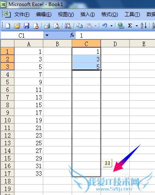Viewport: 155px width, 195px height.
Task: Select row 17 header
Action: pos(7,173)
